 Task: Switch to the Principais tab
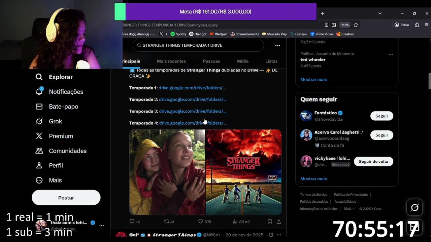point(131,61)
